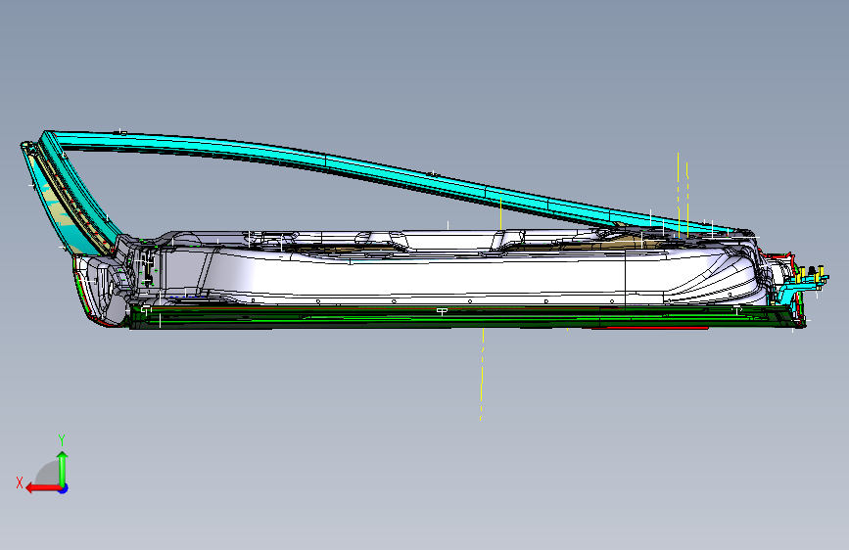Select the red strip beneath the green panel

[x=652, y=328]
